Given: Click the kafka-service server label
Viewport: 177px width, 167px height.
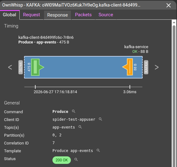Looking at the screenshot, I should pyautogui.click(x=136, y=47).
